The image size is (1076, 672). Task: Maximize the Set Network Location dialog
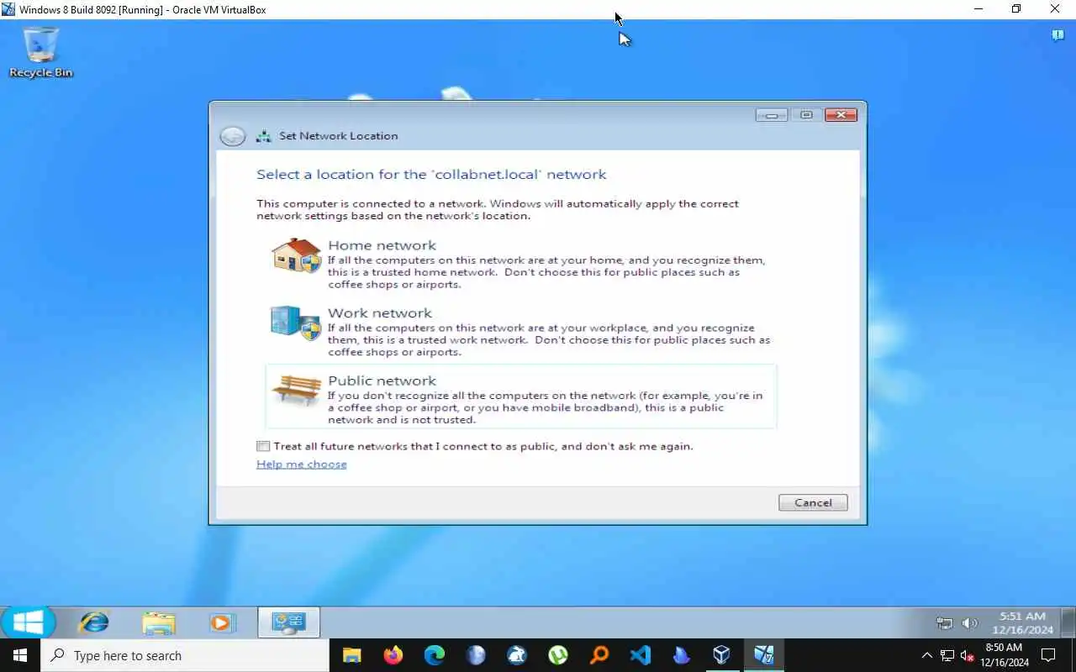point(806,115)
